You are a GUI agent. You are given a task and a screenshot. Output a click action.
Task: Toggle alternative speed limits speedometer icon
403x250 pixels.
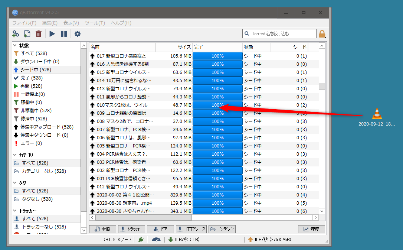[157, 240]
